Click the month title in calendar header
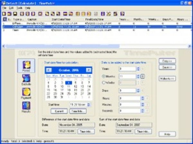The width and height of the screenshot is (193, 144). 69,70
